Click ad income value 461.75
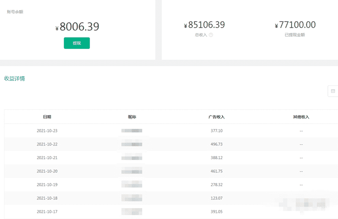Viewport: 338px width, 219px height. [x=217, y=171]
